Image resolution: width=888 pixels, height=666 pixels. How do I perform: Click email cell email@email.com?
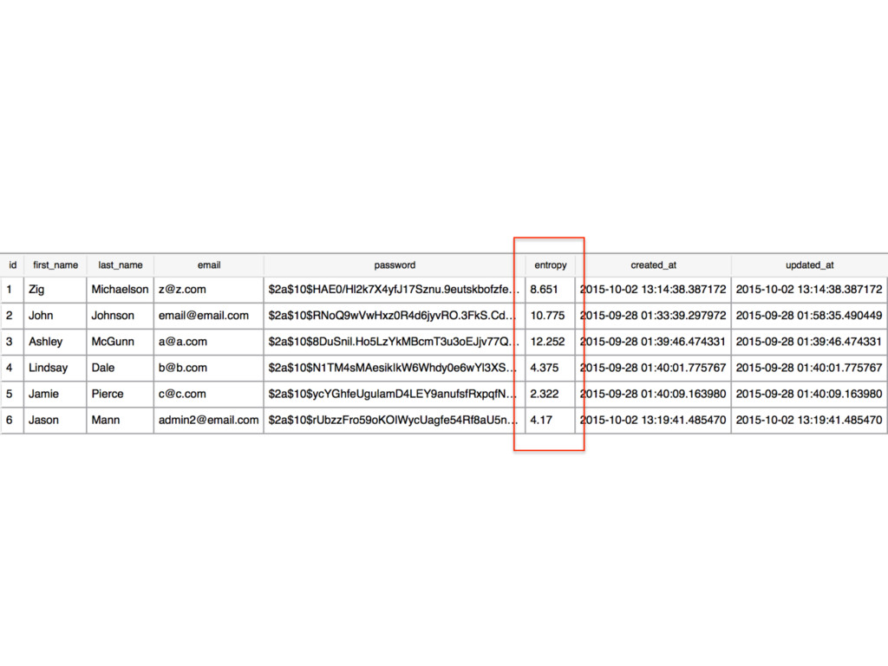pos(209,316)
